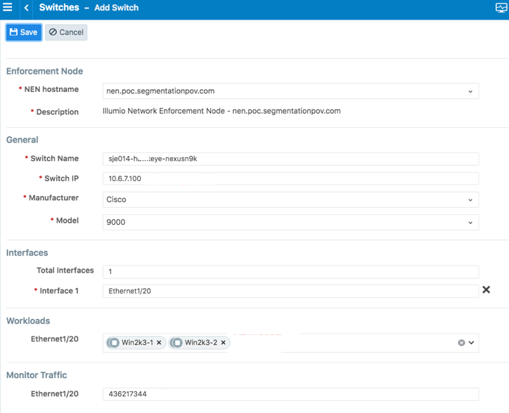The width and height of the screenshot is (509, 413).
Task: Open the Model dropdown
Action: 470,222
